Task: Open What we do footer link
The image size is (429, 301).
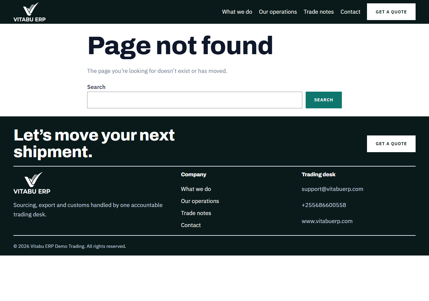Action: (x=196, y=189)
